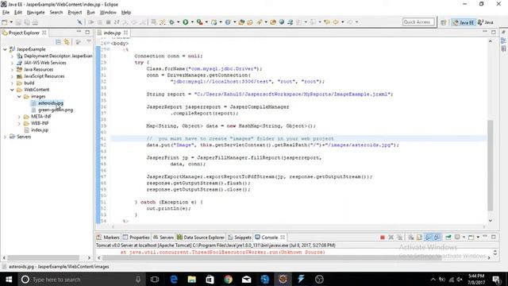Select asteroids.jpg in Project Explorer

tap(51, 103)
